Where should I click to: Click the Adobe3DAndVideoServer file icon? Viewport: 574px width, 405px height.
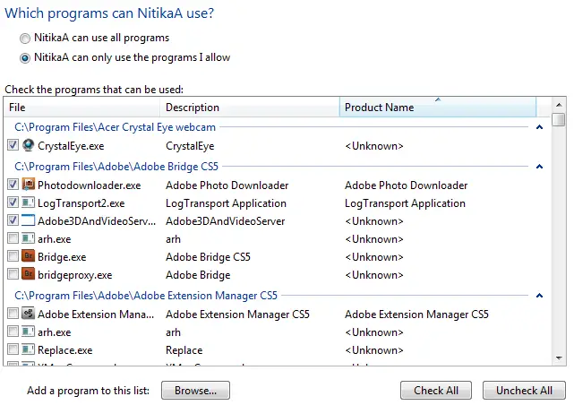[x=29, y=220]
